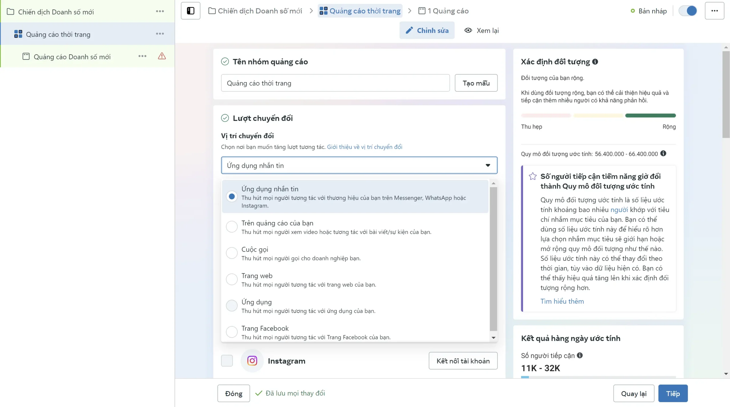The height and width of the screenshot is (407, 730).
Task: Click the blue Tiếp button
Action: (x=673, y=394)
